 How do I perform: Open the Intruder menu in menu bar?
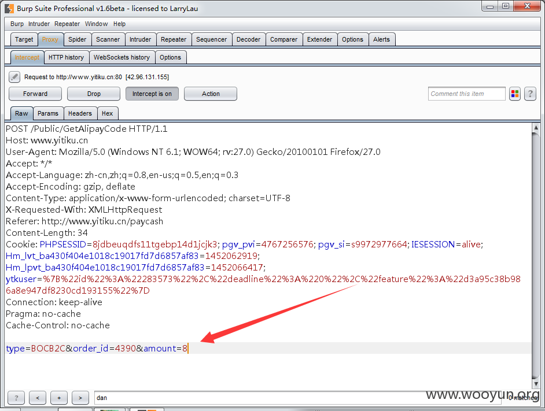[39, 24]
